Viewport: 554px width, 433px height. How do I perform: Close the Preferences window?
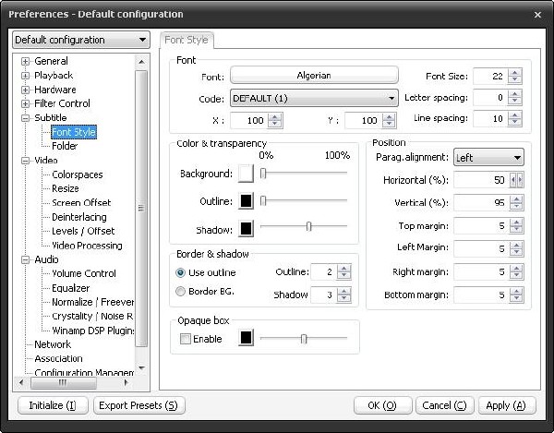coord(538,14)
